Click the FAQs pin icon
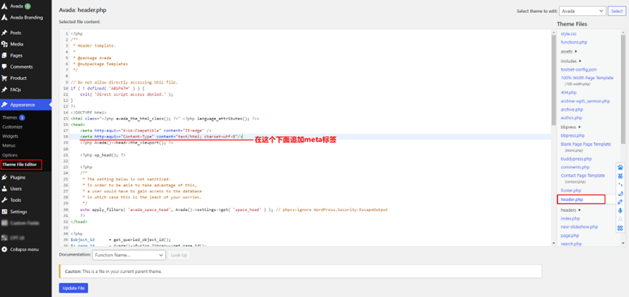This screenshot has height=297, width=629. [4, 90]
